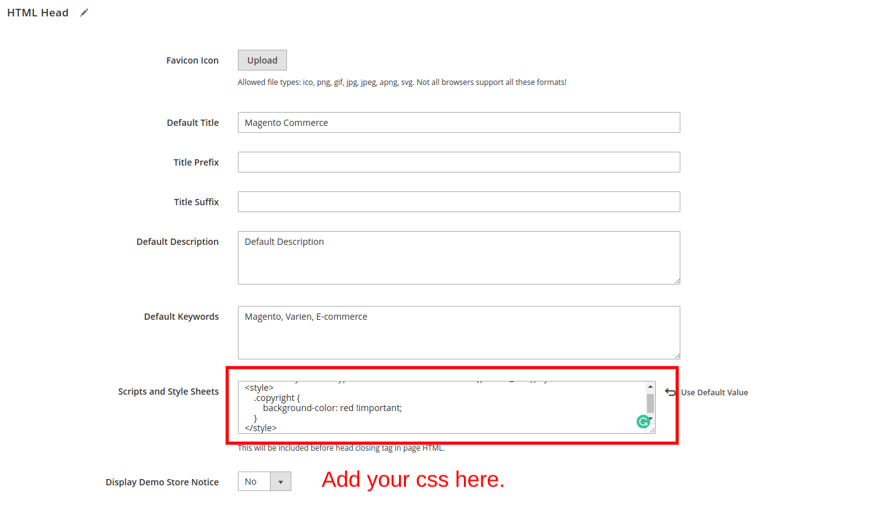
Task: Click the Use Default Value text label
Action: click(x=714, y=392)
